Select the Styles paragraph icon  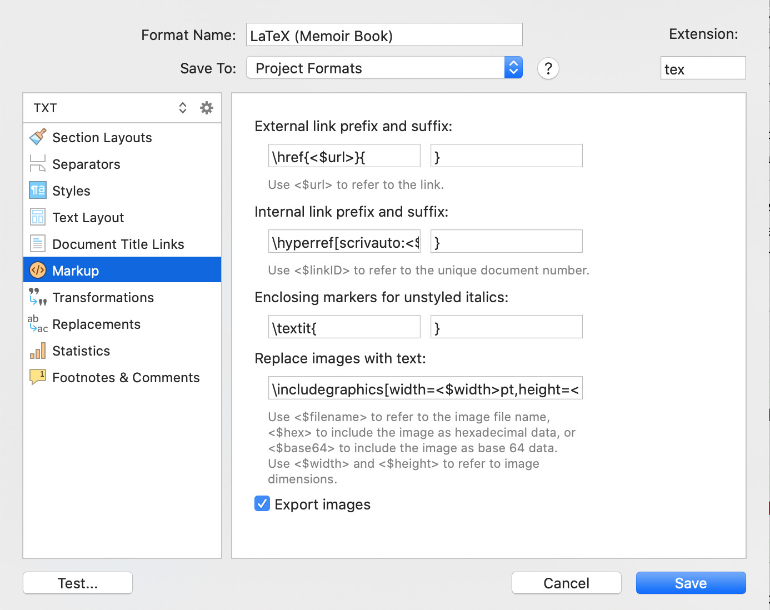coord(37,191)
